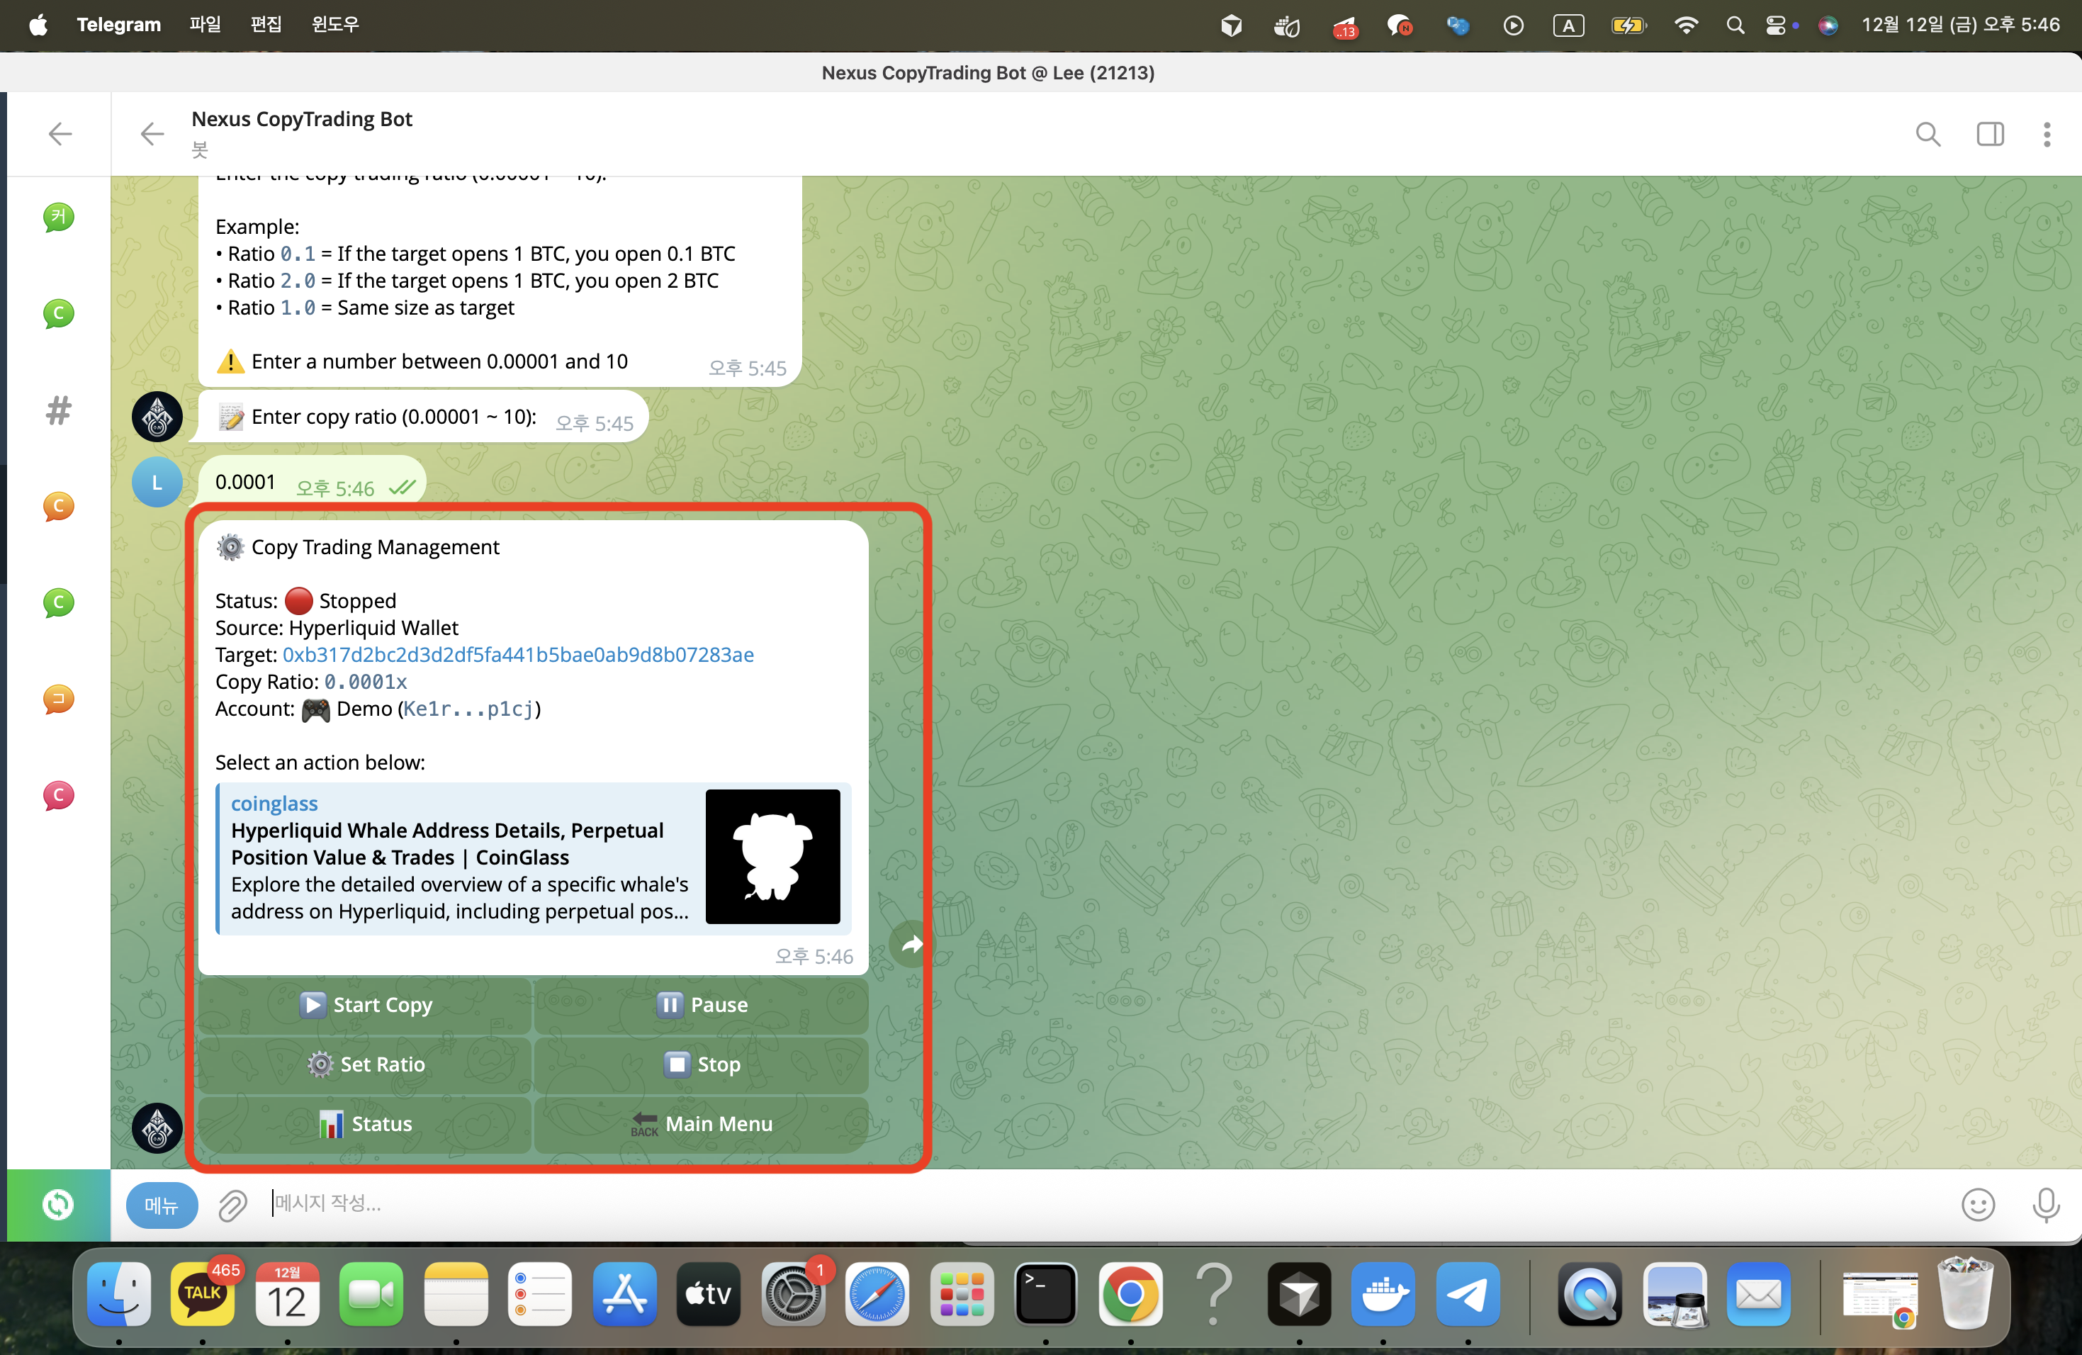Open the Status bot button
Viewport: 2082px width, 1355px height.
pyautogui.click(x=366, y=1123)
